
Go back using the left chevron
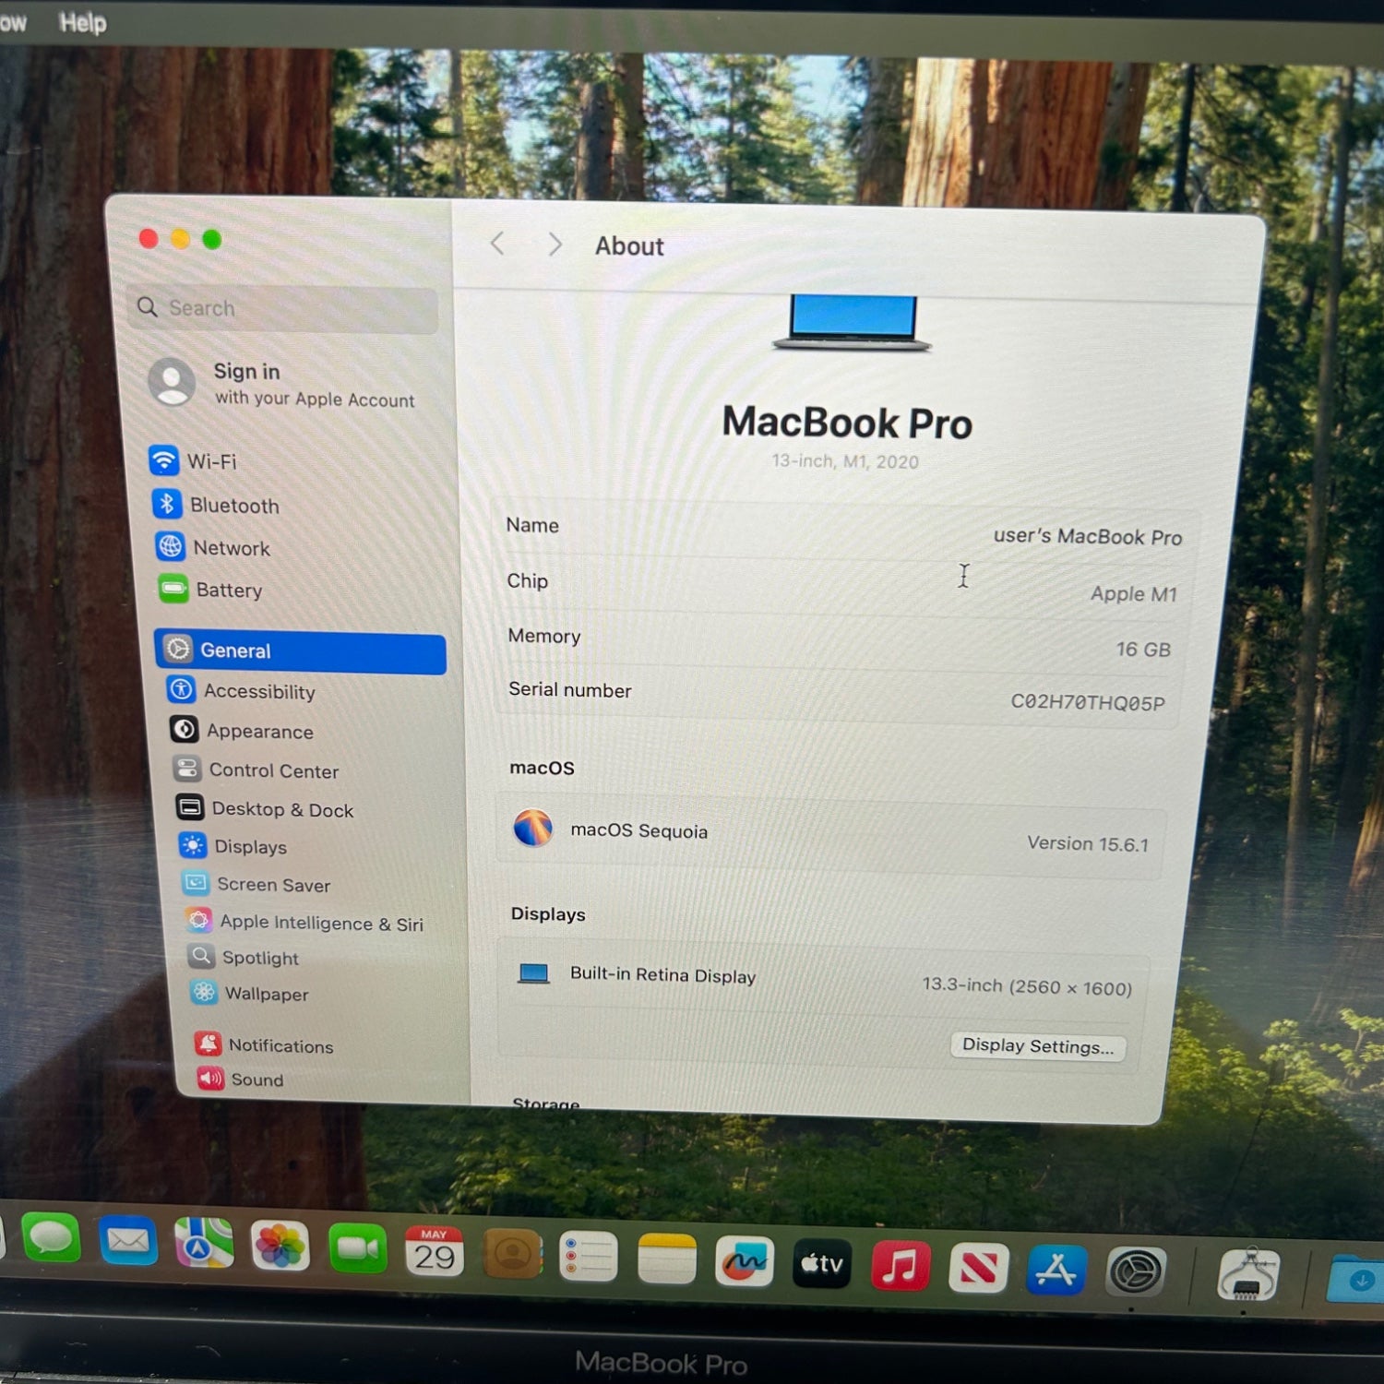(x=497, y=244)
